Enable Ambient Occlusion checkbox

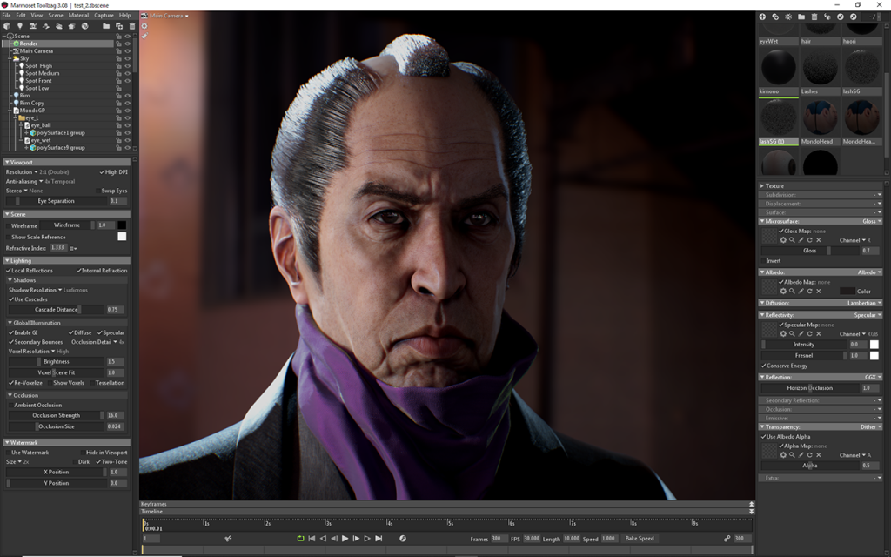pos(10,406)
